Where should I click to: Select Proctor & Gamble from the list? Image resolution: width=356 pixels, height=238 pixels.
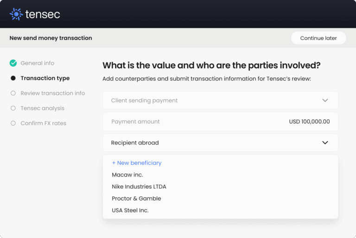[136, 199]
